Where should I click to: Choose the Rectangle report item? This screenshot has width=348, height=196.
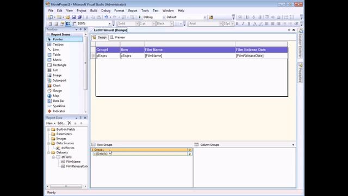coord(59,65)
